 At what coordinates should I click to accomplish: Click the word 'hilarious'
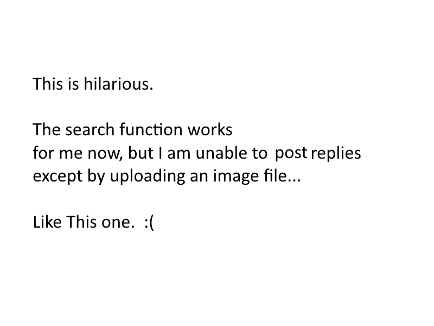[x=118, y=84]
